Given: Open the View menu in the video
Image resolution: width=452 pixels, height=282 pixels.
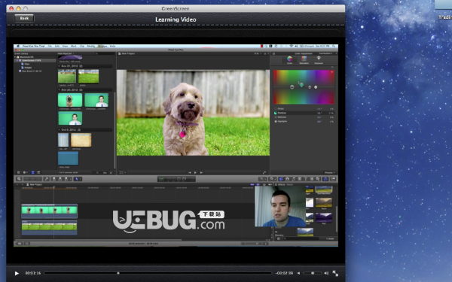Looking at the screenshot, I should click(x=65, y=46).
